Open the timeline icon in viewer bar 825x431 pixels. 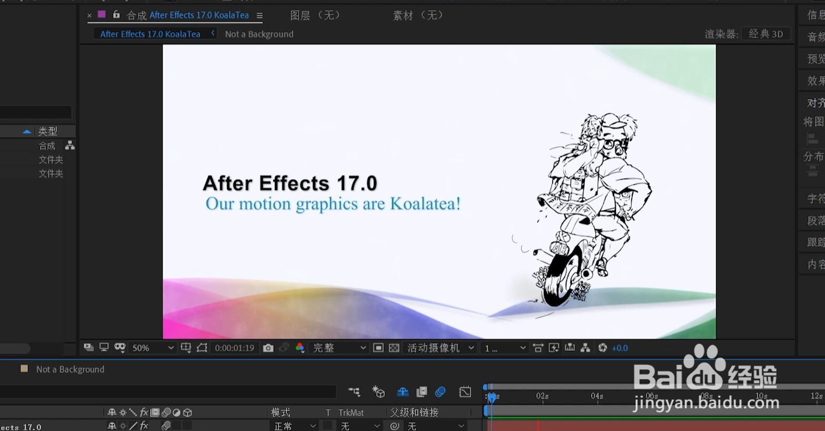pyautogui.click(x=570, y=348)
